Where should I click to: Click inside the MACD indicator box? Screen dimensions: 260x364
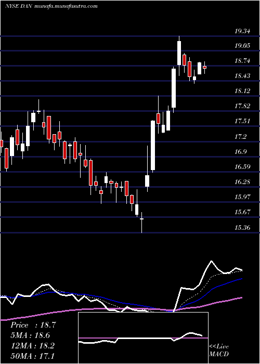(x=143, y=338)
